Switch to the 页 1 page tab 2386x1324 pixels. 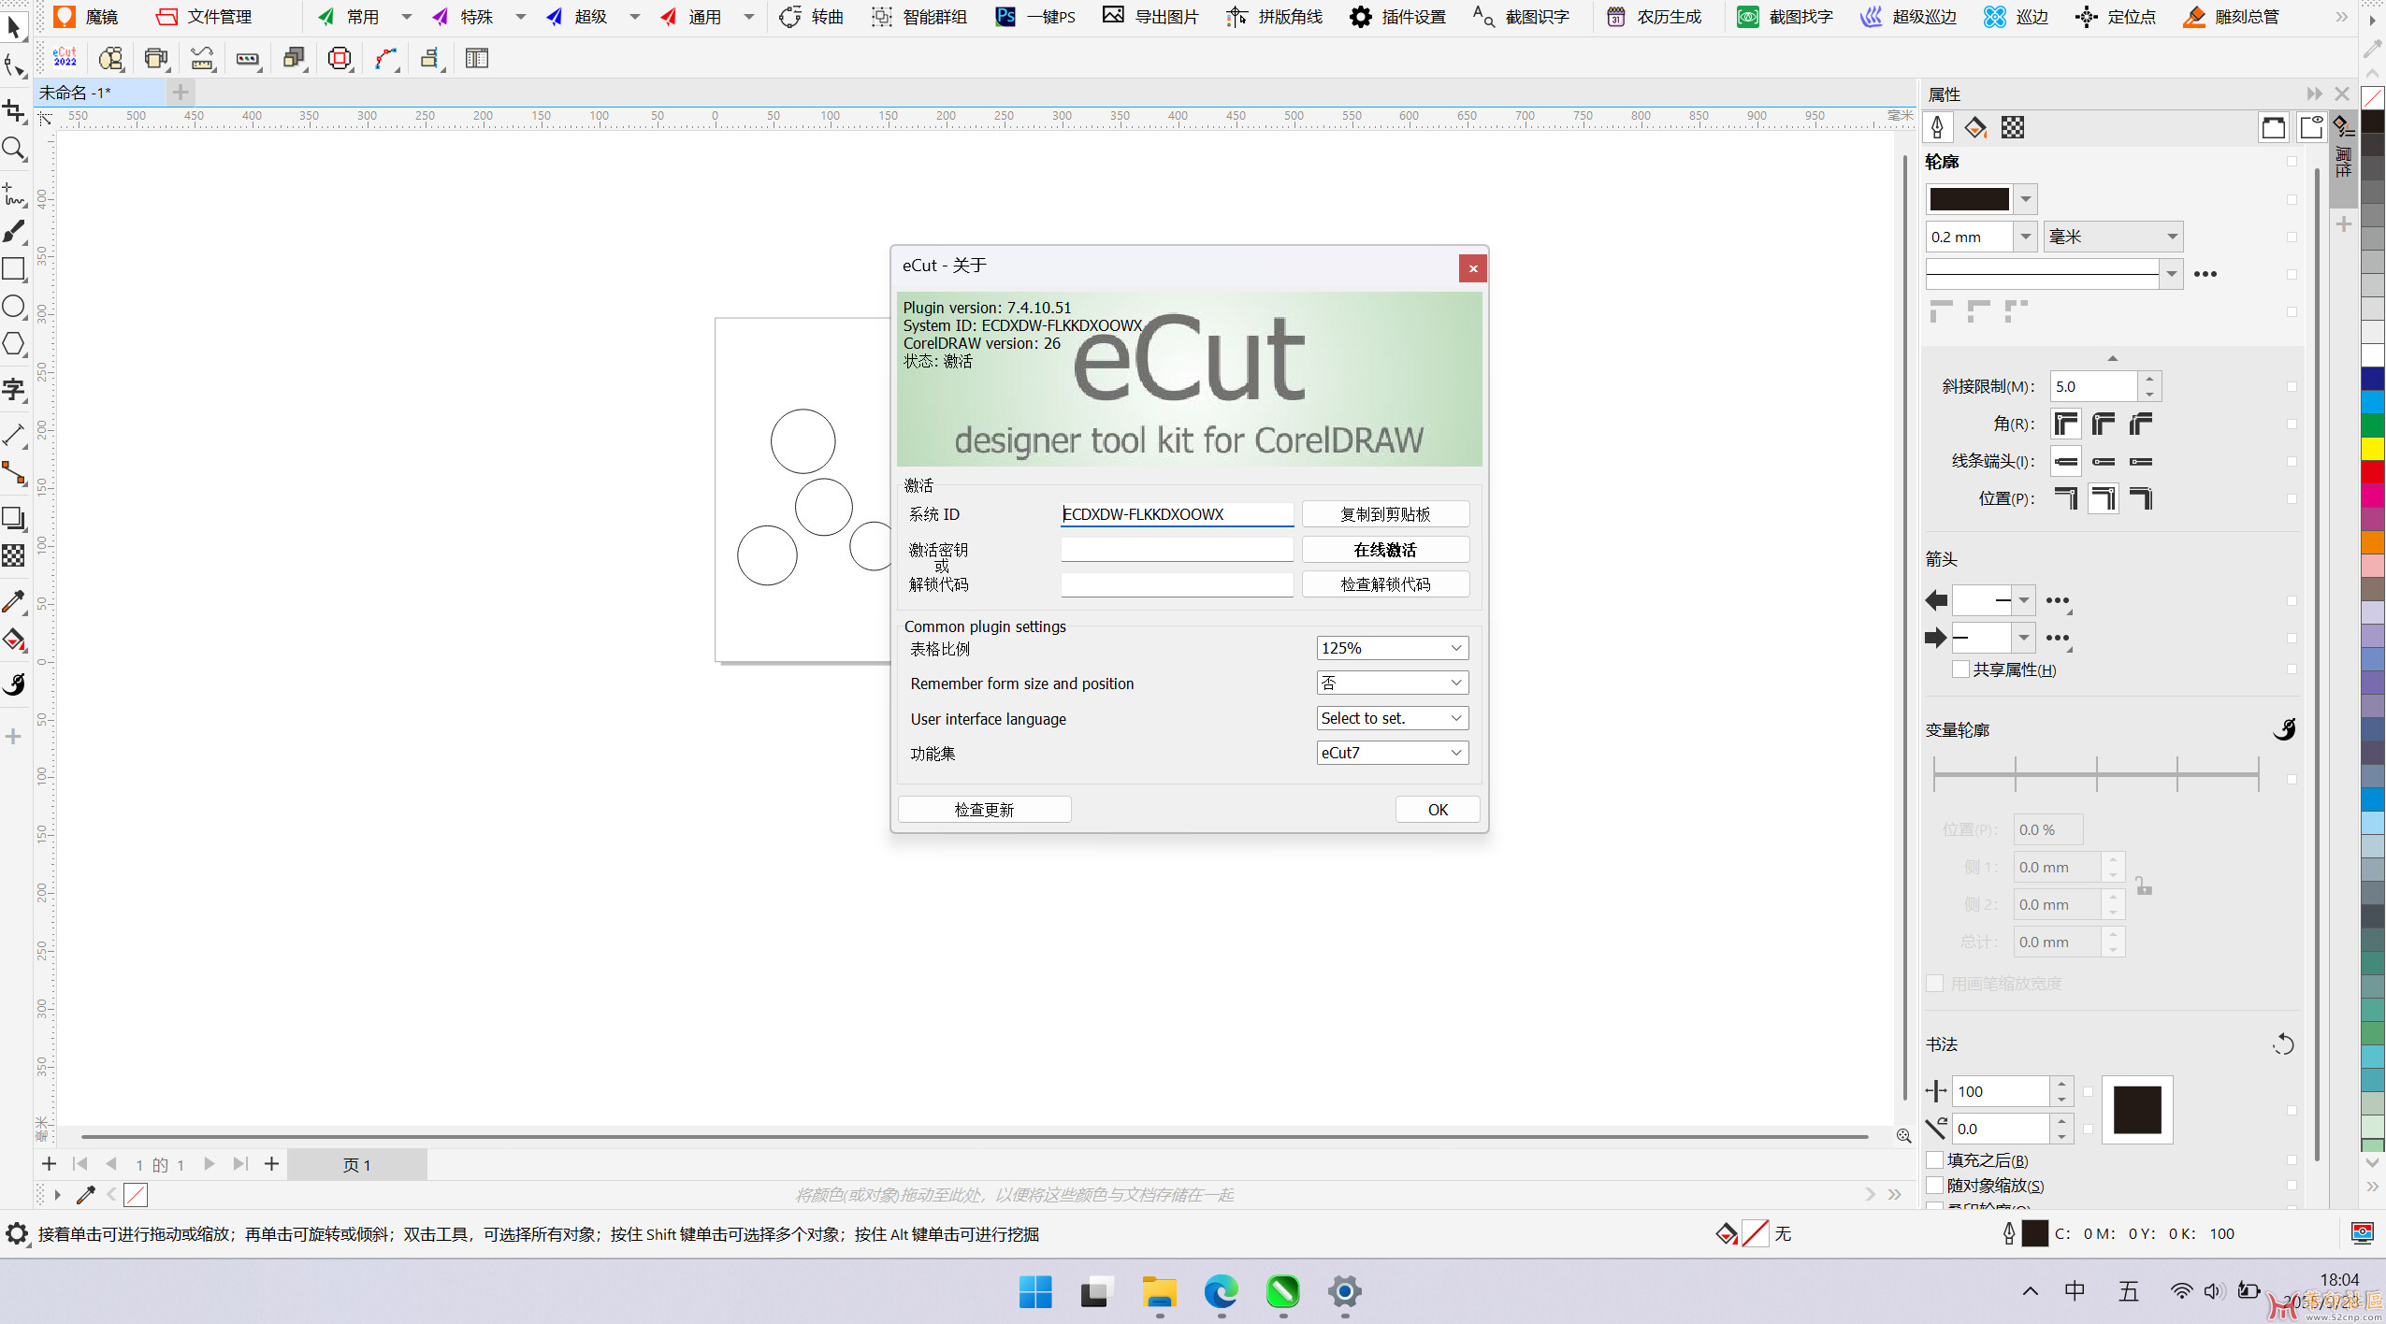coord(356,1165)
